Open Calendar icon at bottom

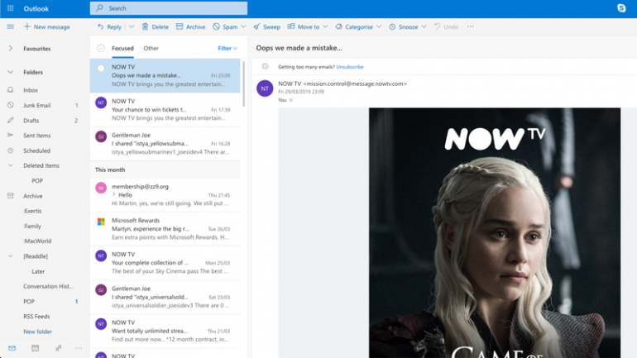(x=36, y=348)
